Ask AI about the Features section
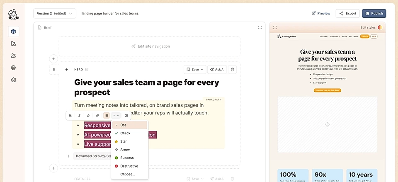The height and width of the screenshot is (182, 398). 217,179
